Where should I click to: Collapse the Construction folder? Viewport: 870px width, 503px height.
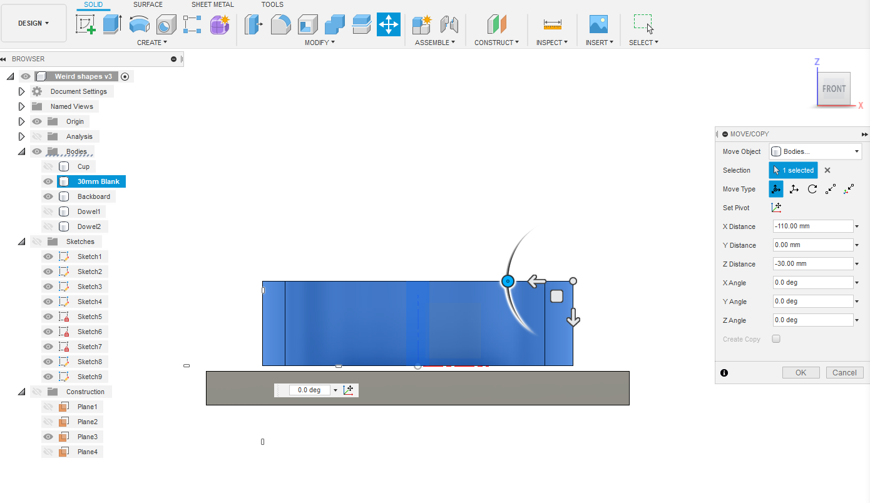click(x=22, y=392)
